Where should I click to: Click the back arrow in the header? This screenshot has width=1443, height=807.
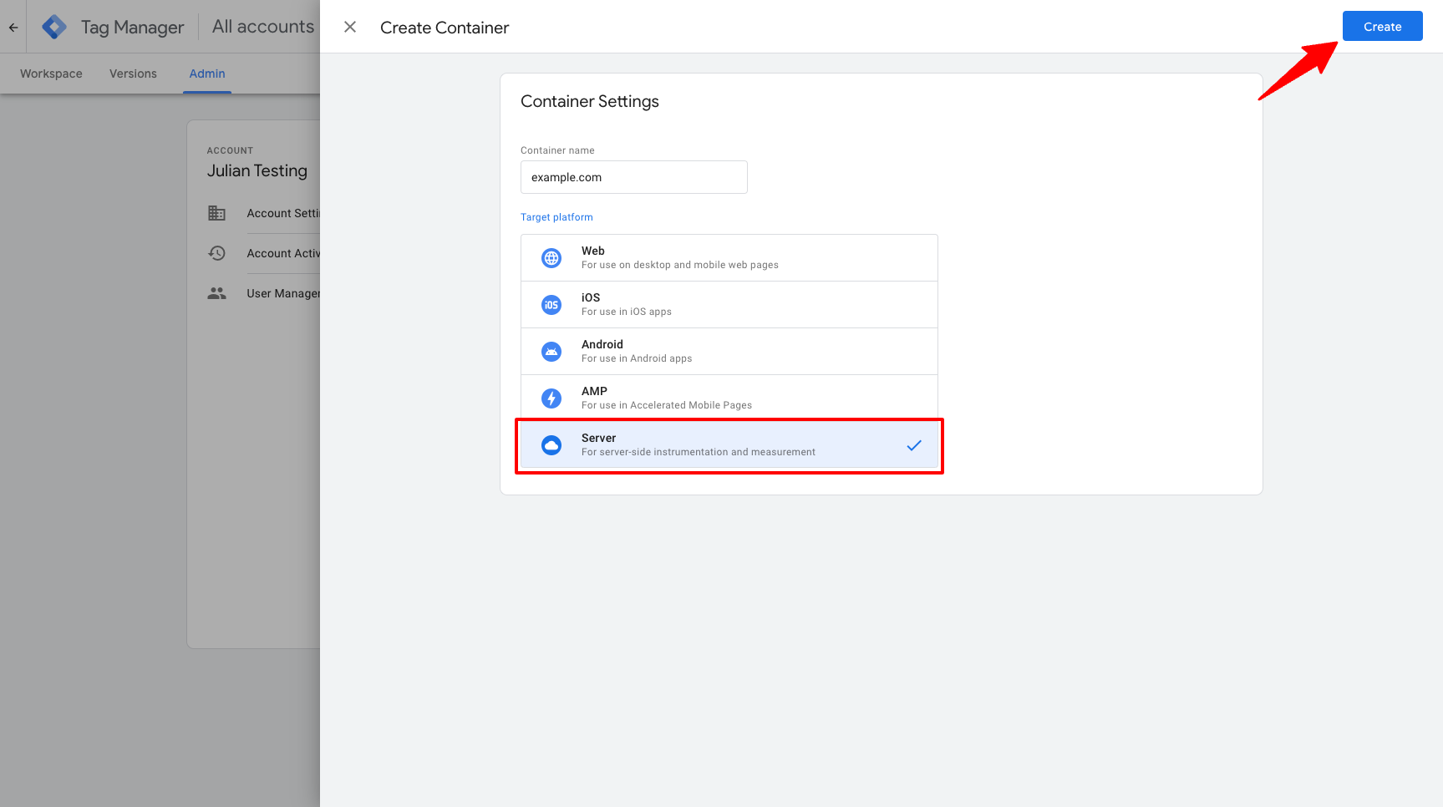click(x=13, y=26)
